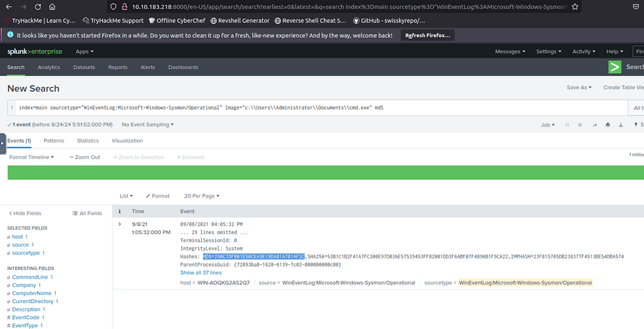
Task: Open Reverse Shell Cheat Sheet bookmark
Action: click(x=310, y=21)
